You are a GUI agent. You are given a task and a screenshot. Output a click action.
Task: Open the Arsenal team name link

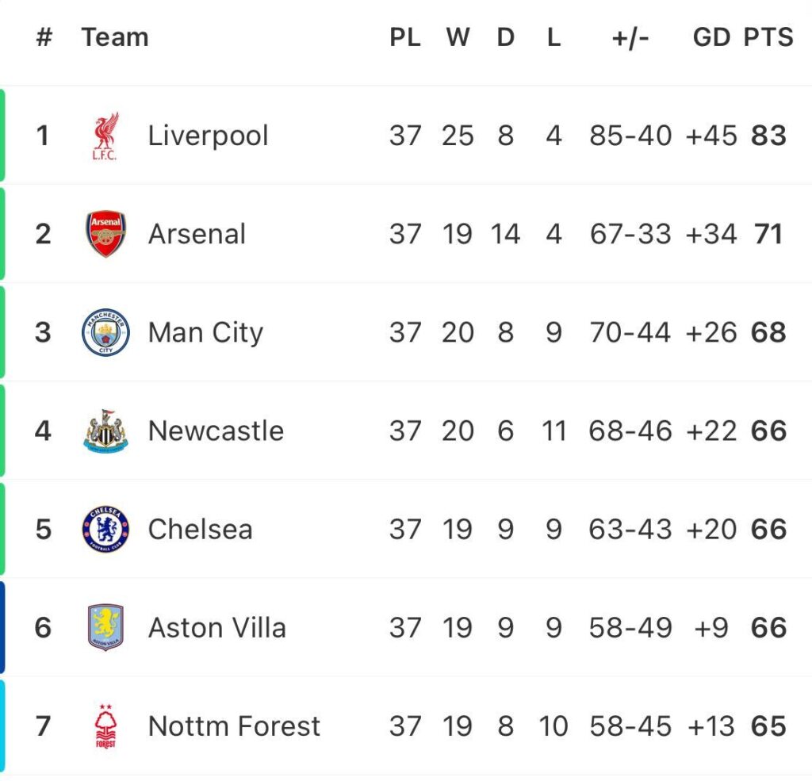pyautogui.click(x=197, y=234)
